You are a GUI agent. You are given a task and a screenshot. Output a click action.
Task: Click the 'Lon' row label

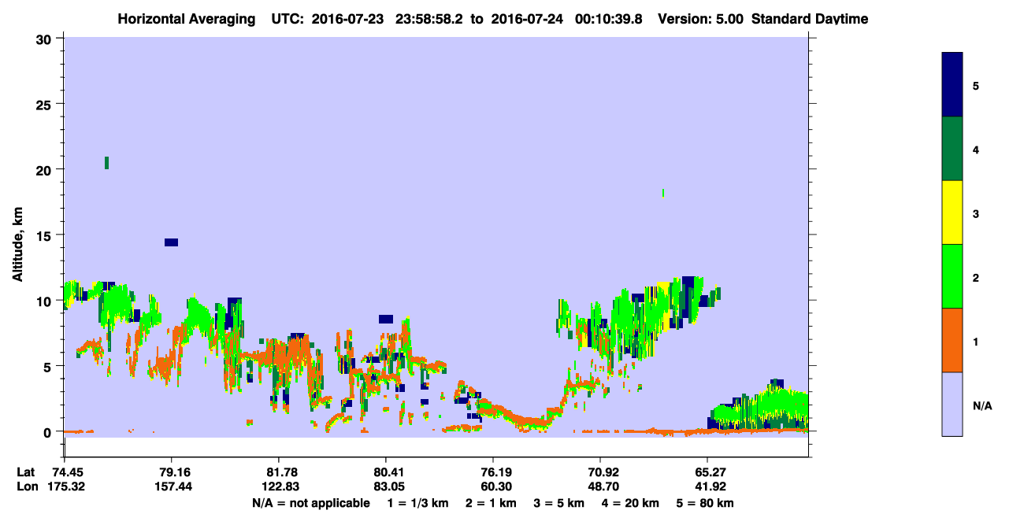click(x=26, y=486)
